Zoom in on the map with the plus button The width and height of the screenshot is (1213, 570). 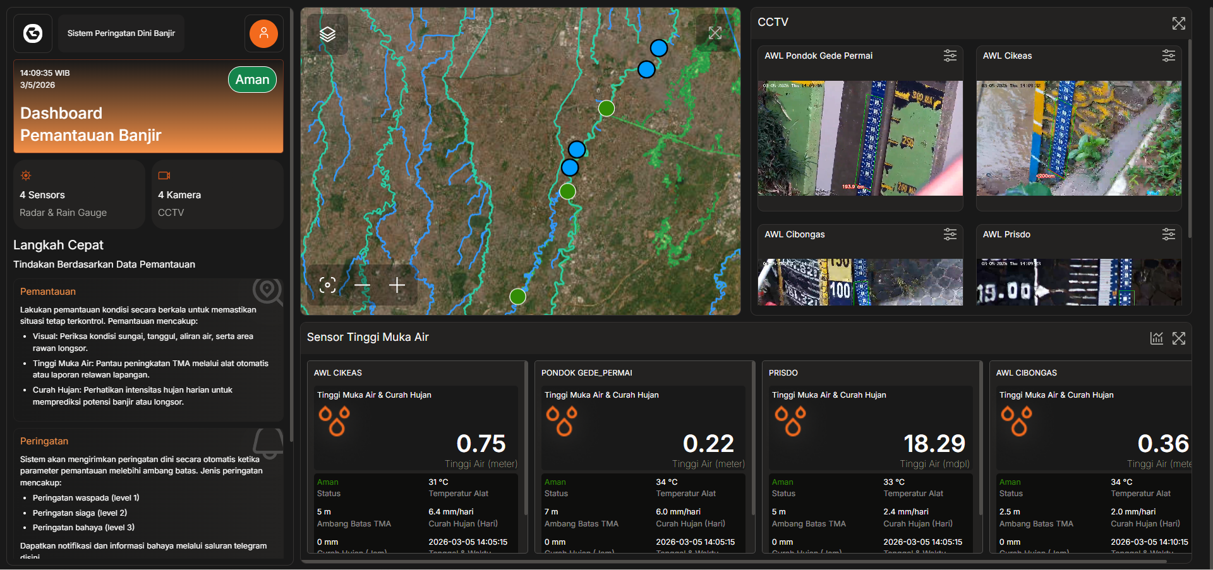397,285
